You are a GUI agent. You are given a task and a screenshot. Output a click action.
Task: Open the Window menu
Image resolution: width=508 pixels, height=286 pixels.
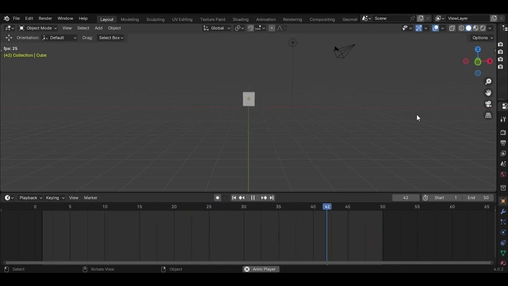click(x=65, y=19)
